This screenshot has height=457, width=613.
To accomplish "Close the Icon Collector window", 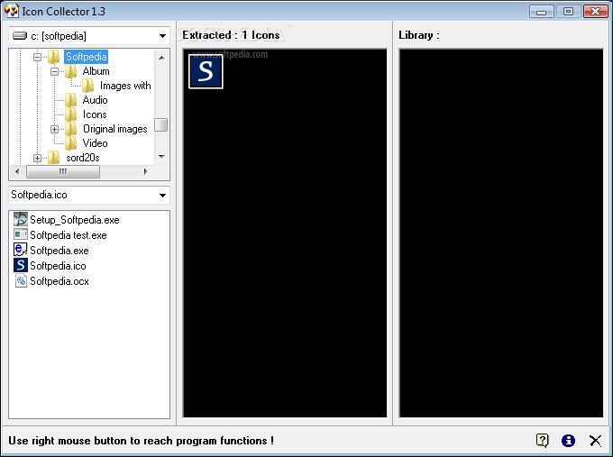I will pyautogui.click(x=595, y=12).
